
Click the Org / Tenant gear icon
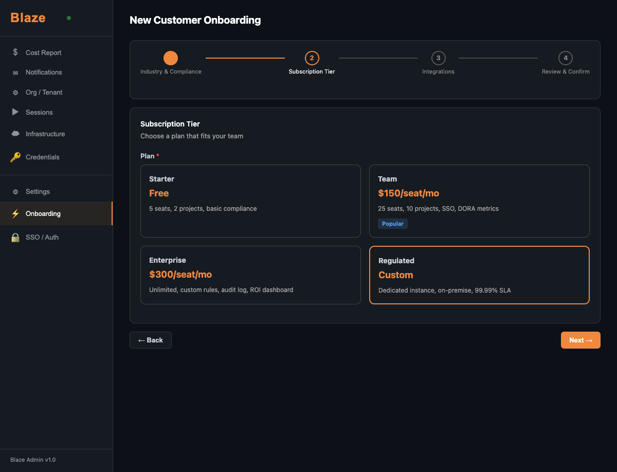(x=15, y=92)
